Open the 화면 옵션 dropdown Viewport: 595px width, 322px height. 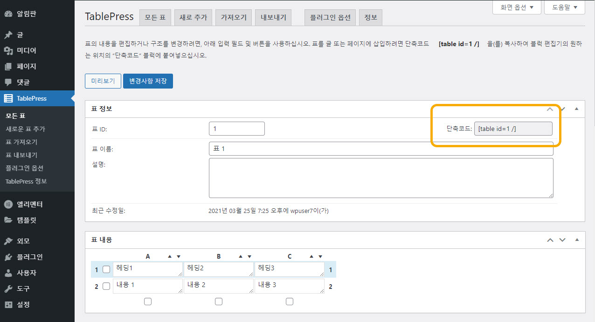point(517,7)
